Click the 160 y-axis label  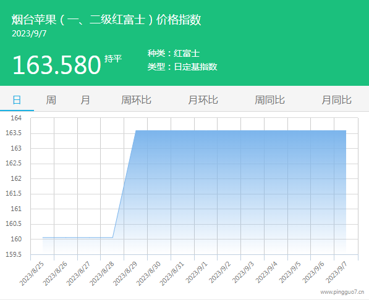tap(16, 239)
